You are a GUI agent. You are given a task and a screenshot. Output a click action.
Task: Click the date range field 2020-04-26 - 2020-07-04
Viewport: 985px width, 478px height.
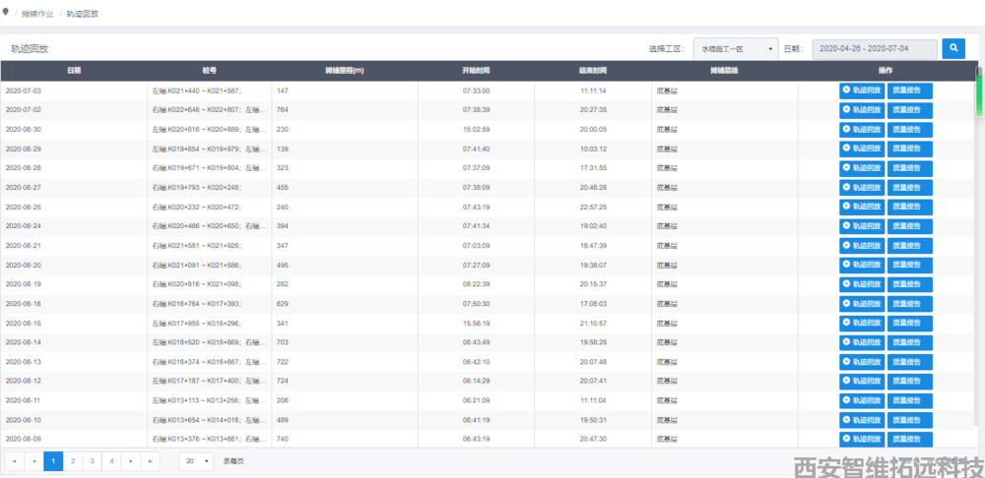[x=875, y=49]
